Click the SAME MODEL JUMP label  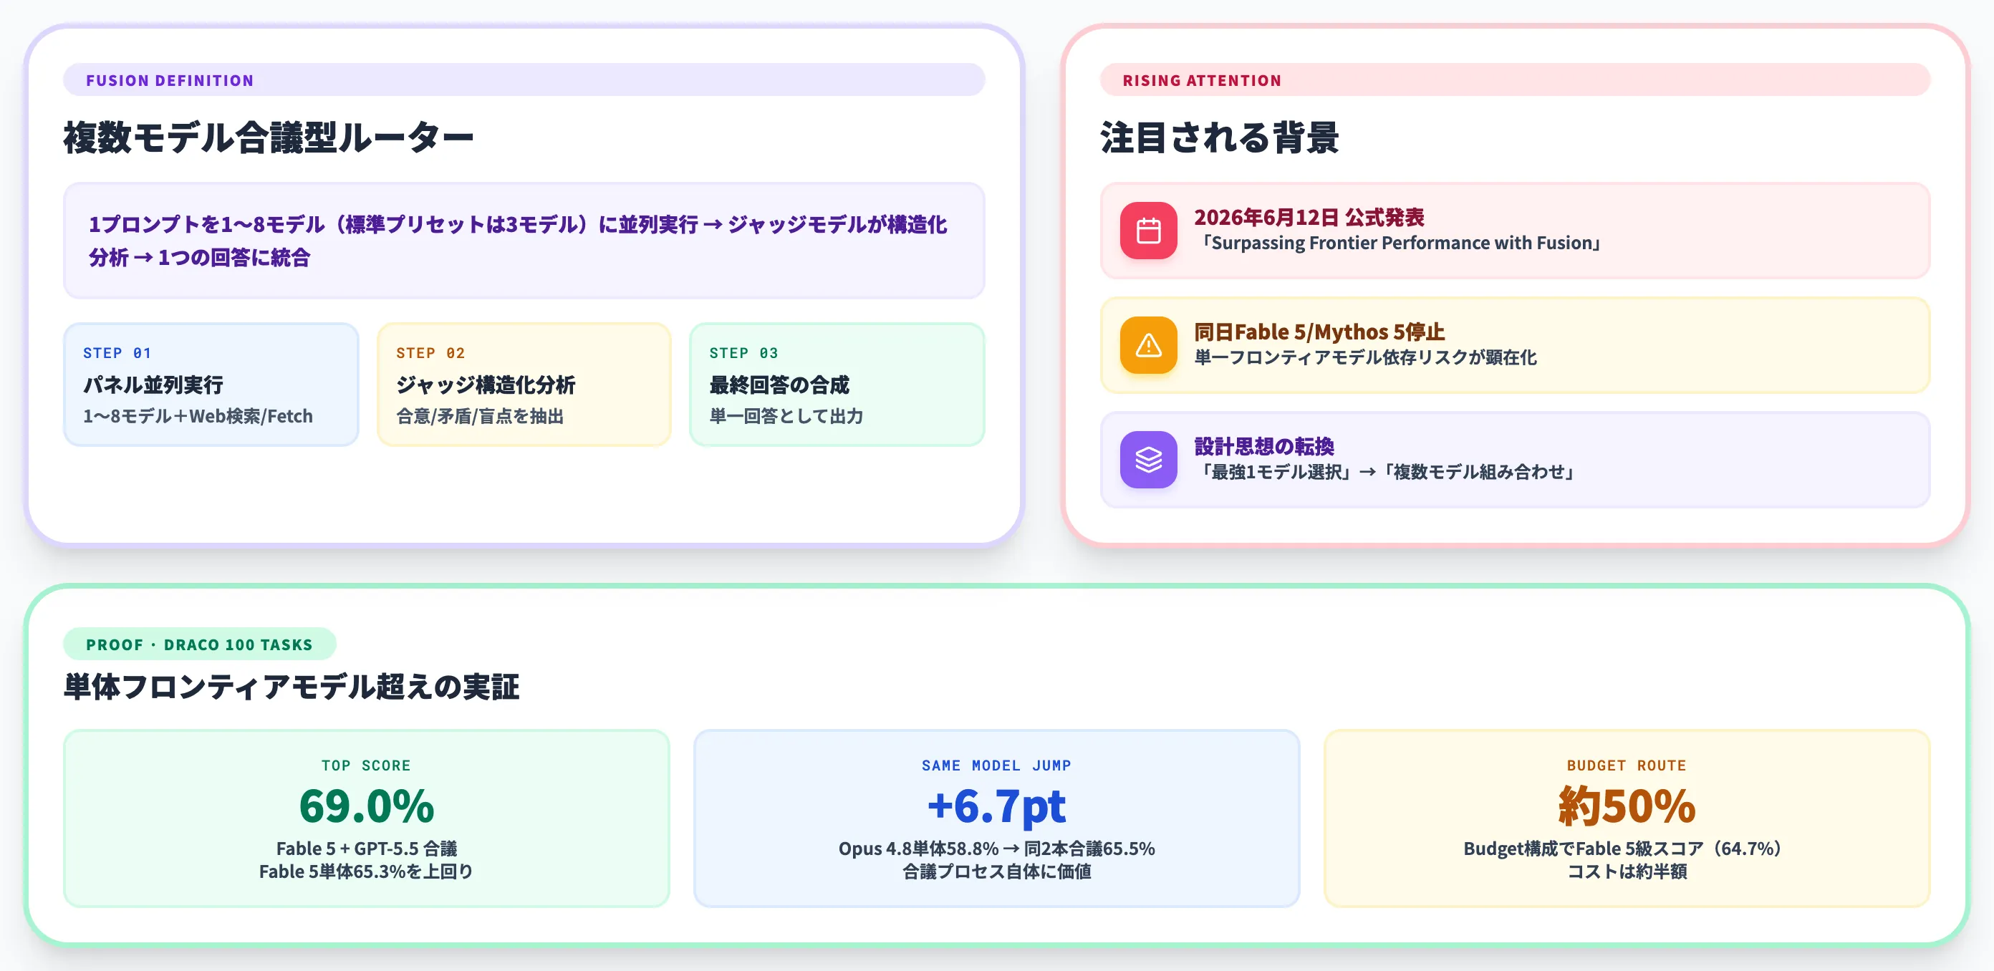click(996, 765)
